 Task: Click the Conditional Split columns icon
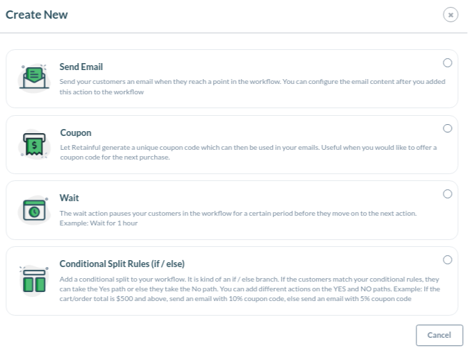[34, 280]
